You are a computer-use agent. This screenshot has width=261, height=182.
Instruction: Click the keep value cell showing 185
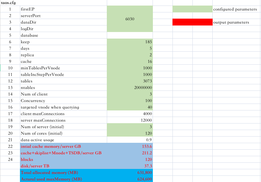(x=130, y=42)
